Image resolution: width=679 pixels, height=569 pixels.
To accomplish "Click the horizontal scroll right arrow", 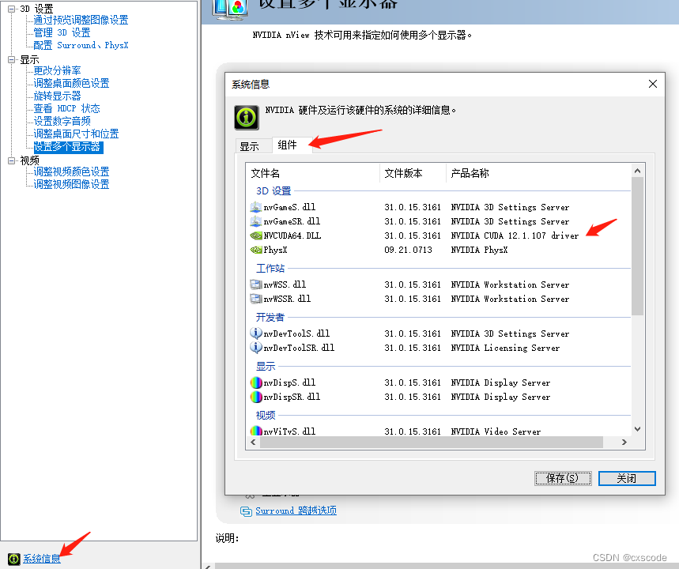I will [x=624, y=442].
